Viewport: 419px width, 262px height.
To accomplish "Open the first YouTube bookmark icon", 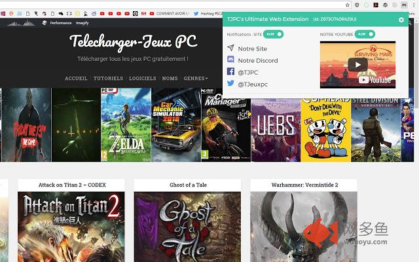I will 102,13.
